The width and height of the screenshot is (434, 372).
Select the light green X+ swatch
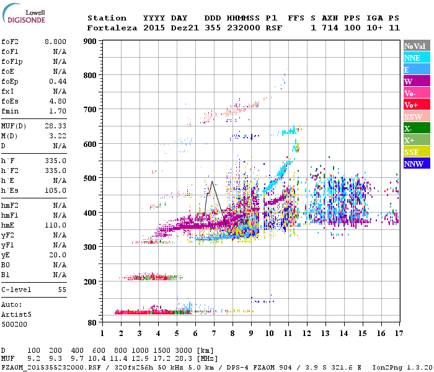point(417,140)
